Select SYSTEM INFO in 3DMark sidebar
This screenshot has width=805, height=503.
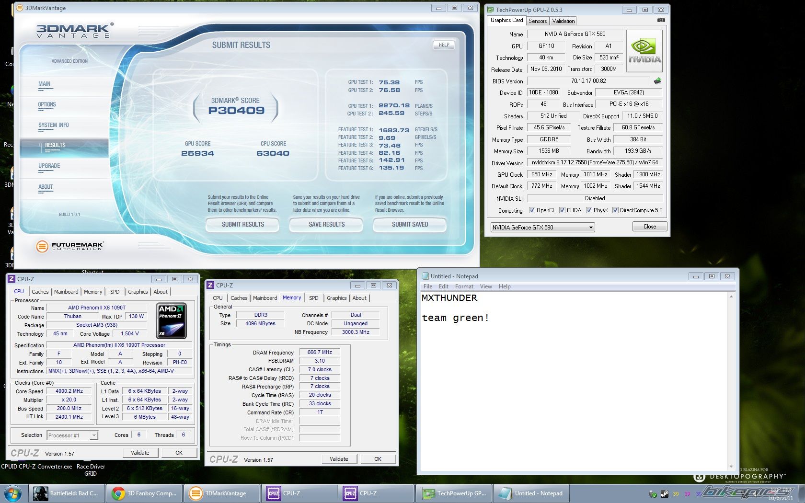click(54, 125)
